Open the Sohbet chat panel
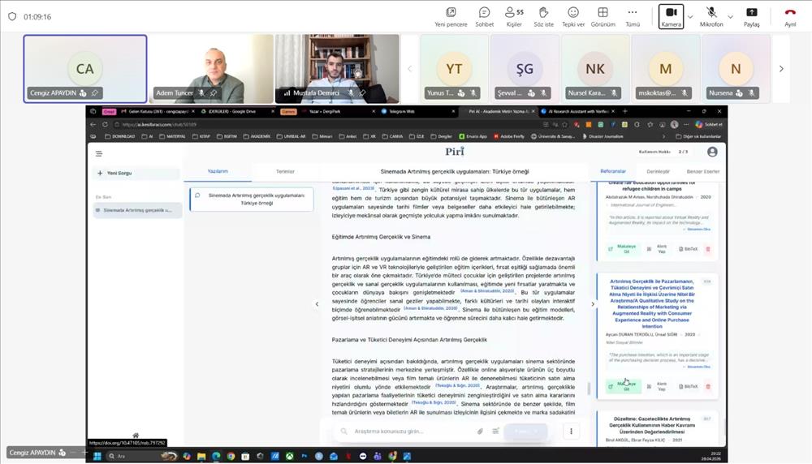 484,13
